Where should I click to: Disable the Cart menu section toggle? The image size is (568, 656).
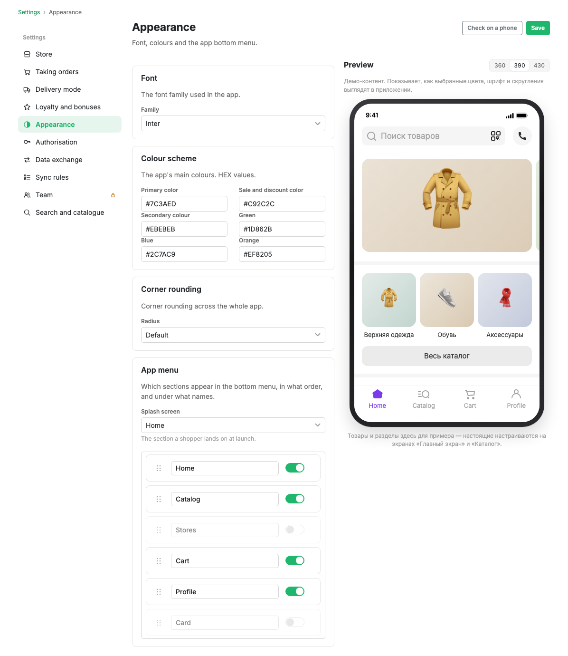[295, 560]
